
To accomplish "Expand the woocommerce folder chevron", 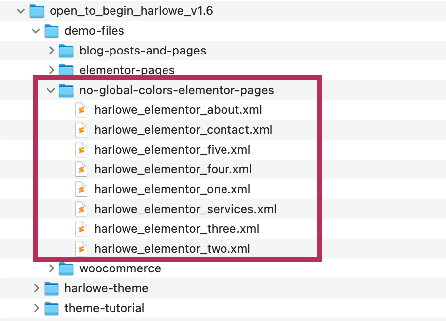I will point(51,268).
